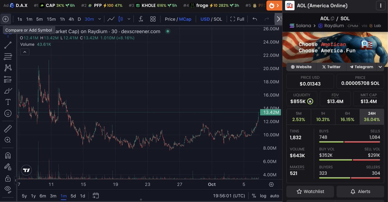This screenshot has width=388, height=202.
Task: Toggle stay in drawing mode pencil-lock
Action: point(8,167)
